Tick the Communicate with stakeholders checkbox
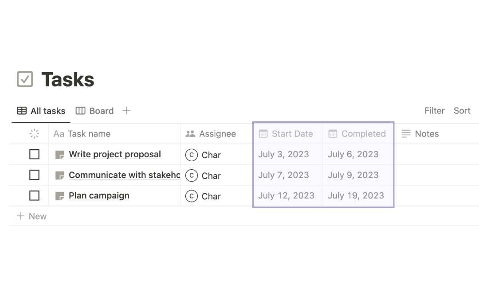 click(34, 175)
